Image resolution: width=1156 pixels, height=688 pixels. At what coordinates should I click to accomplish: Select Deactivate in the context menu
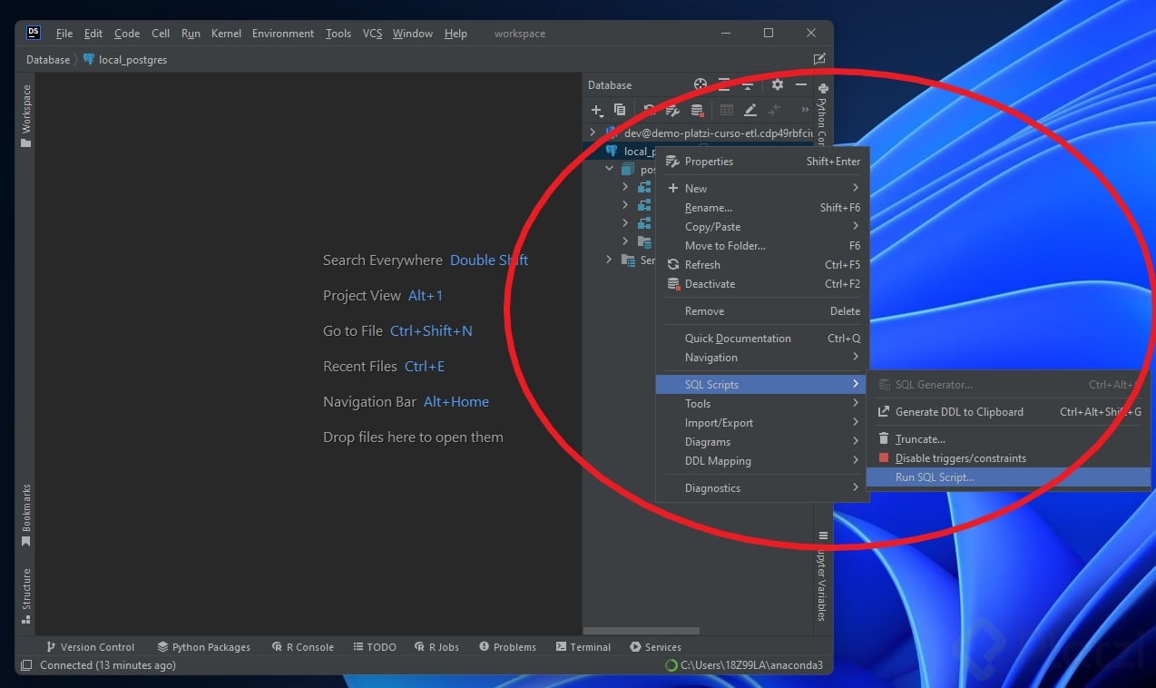pos(762,284)
